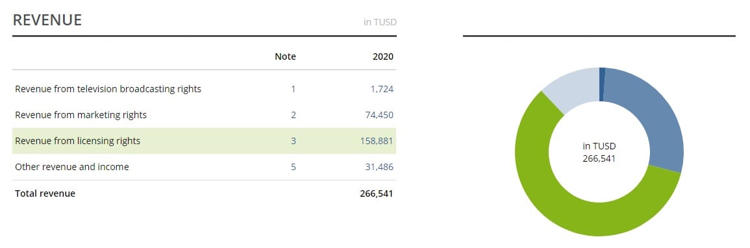The image size is (750, 248).
Task: Select the Total revenue row label
Action: pyautogui.click(x=45, y=193)
